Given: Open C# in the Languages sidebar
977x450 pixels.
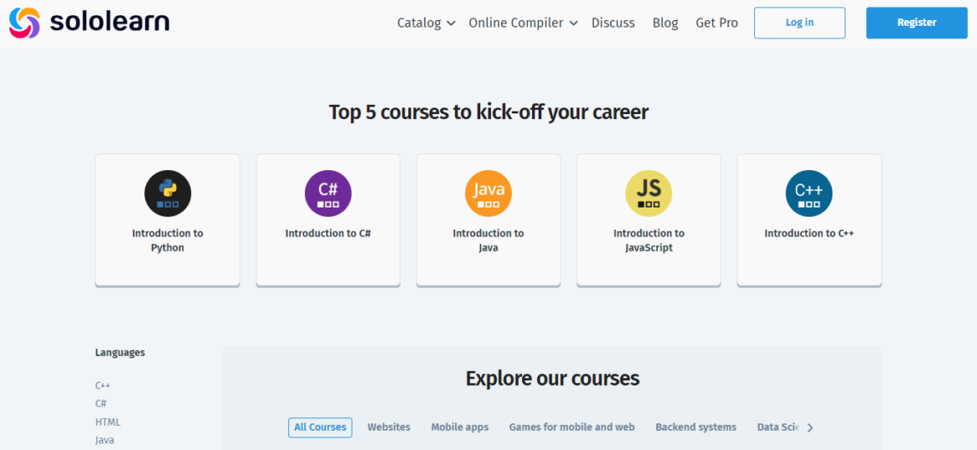Looking at the screenshot, I should [101, 403].
